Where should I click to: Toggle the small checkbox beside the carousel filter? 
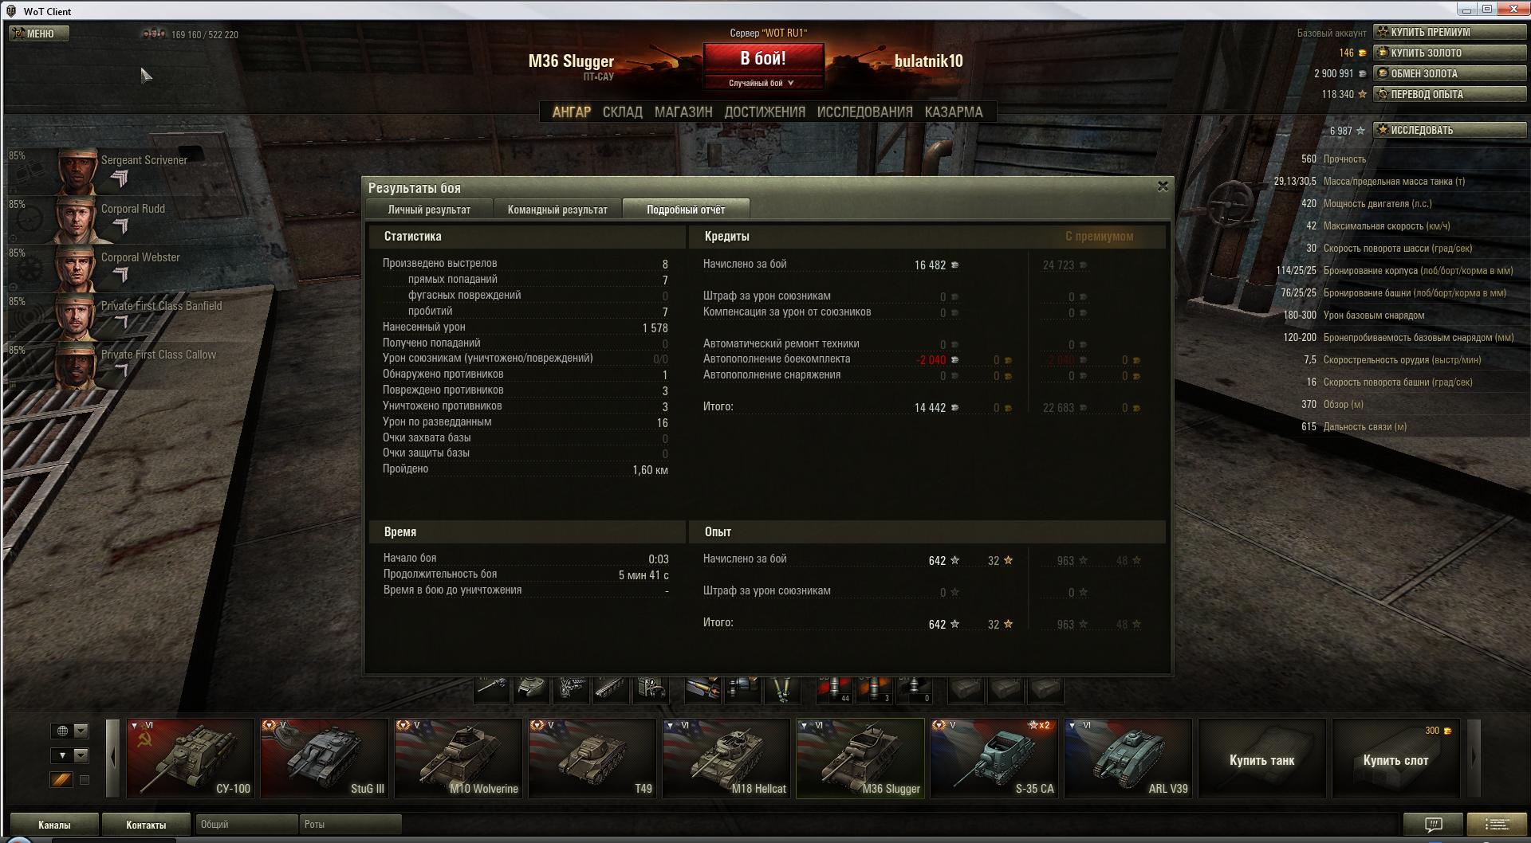85,780
